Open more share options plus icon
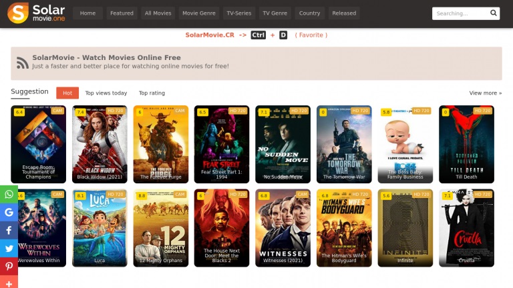The height and width of the screenshot is (288, 513). pos(9,283)
